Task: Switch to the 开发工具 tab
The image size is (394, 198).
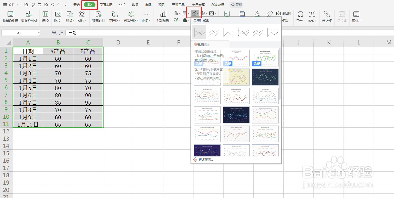Action: pos(178,5)
